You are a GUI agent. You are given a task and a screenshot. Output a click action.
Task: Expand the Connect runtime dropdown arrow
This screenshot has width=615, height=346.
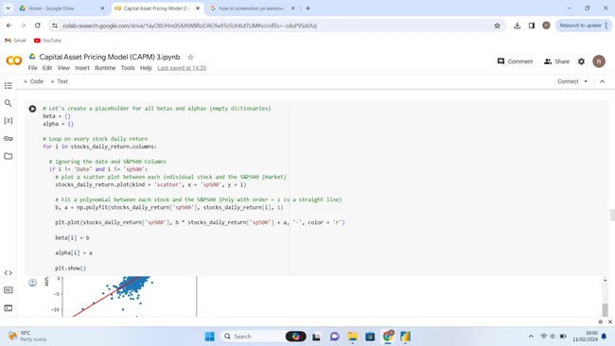586,81
